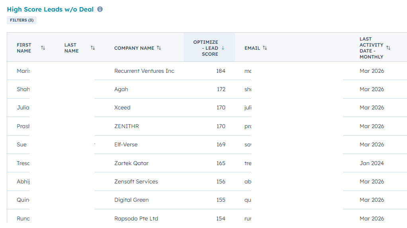Click email cell in Recurrent Ventures row

248,71
